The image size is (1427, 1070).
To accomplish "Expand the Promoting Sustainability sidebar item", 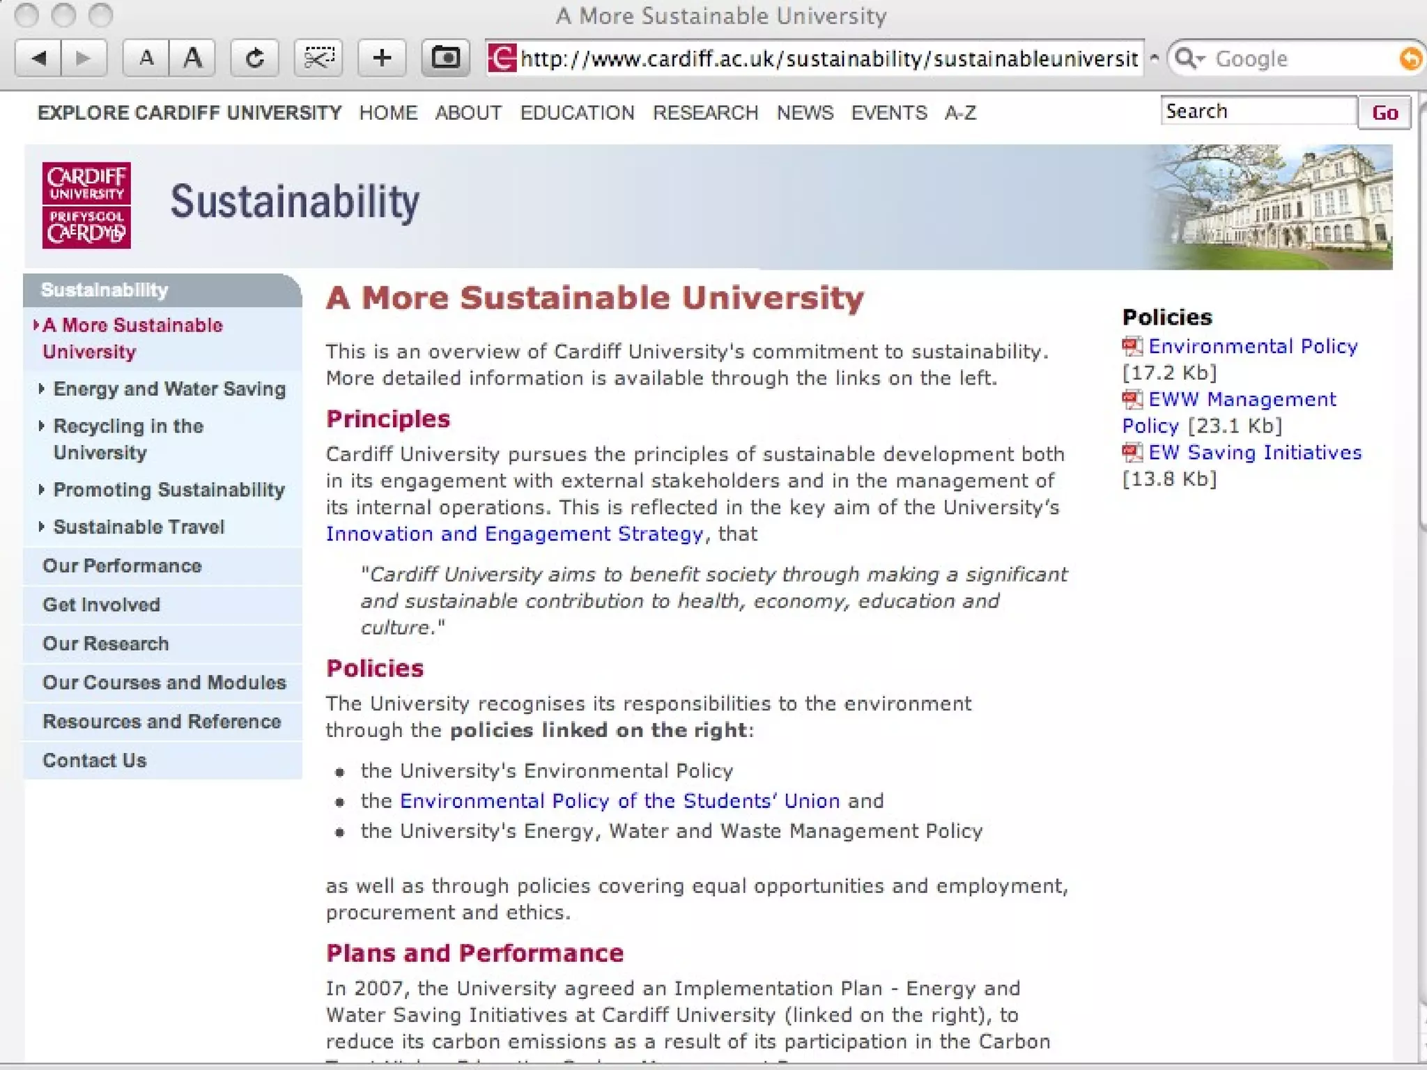I will click(169, 490).
